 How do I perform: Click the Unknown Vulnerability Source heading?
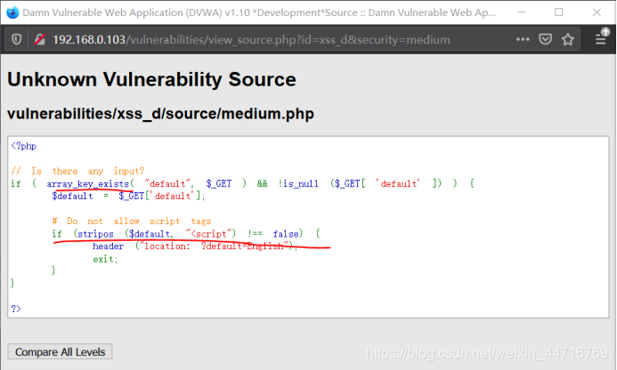pos(151,79)
